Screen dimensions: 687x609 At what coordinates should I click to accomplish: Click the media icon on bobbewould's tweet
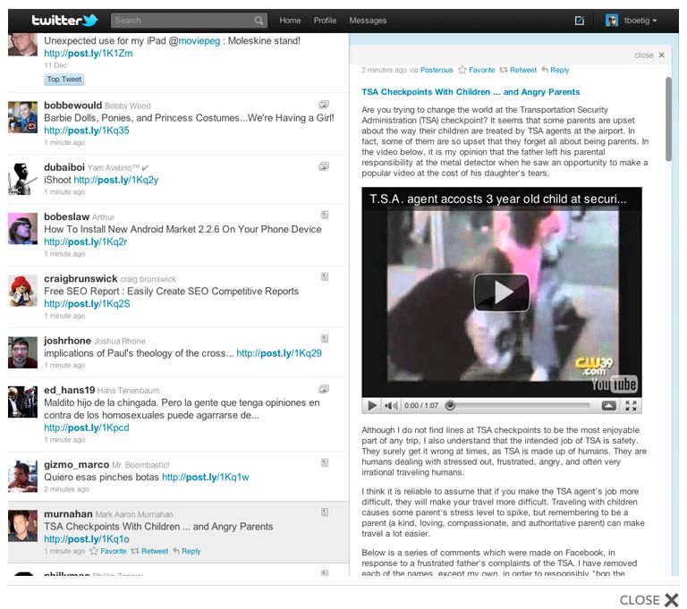(x=323, y=105)
